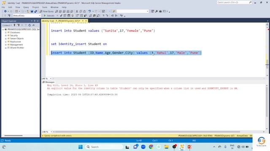Open File Explorer from the taskbar
This screenshot has width=270, height=151.
point(166,147)
